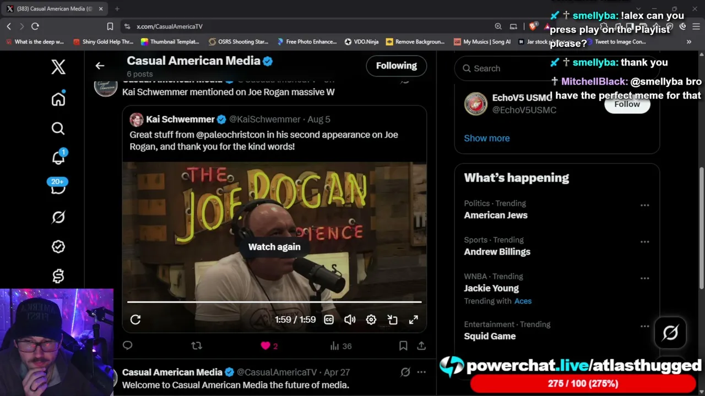Click the browser back arrow
The width and height of the screenshot is (705, 396).
[9, 26]
